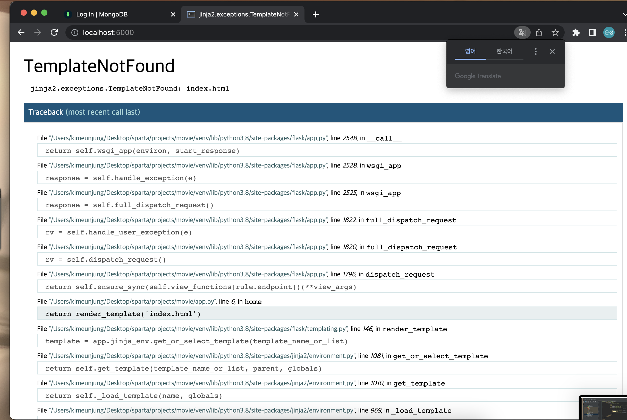Viewport: 627px width, 420px height.
Task: Close the Log in | MongoDB tab
Action: (173, 14)
